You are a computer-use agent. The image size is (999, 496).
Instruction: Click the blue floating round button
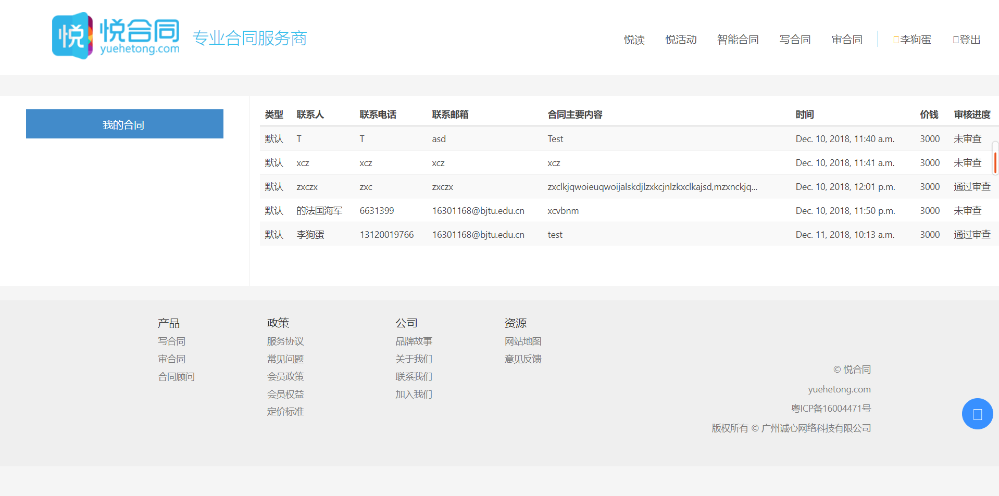(x=977, y=414)
